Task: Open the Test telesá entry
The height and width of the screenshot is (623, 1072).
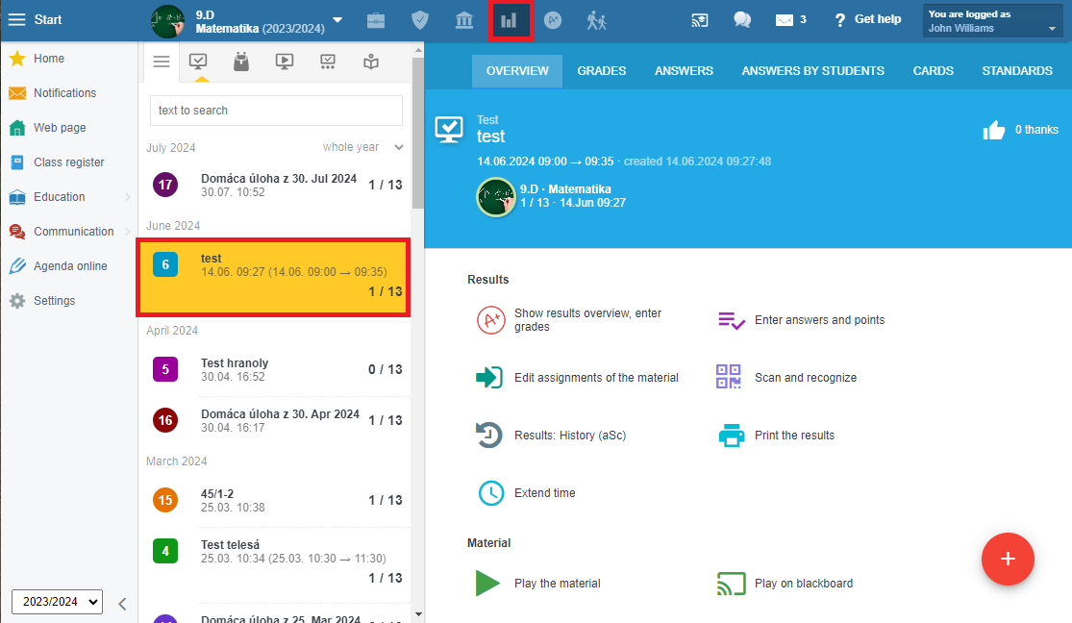Action: (x=274, y=561)
